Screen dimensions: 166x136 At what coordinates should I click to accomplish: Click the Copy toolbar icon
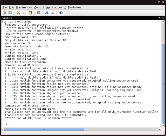(x=24, y=13)
